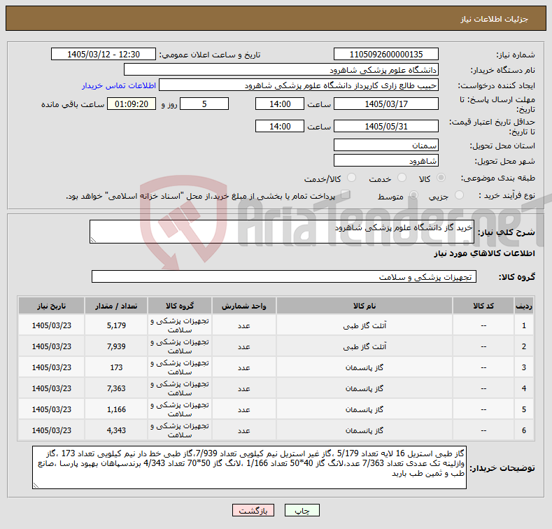The width and height of the screenshot is (552, 529).
Task: Click the شرح کلی نیاز text area
Action: point(282,232)
